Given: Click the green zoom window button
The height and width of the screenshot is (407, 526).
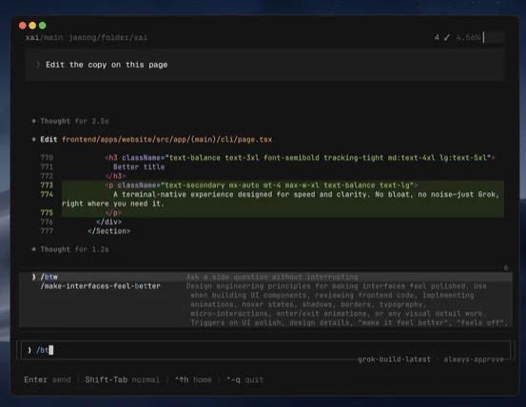Looking at the screenshot, I should (43, 26).
